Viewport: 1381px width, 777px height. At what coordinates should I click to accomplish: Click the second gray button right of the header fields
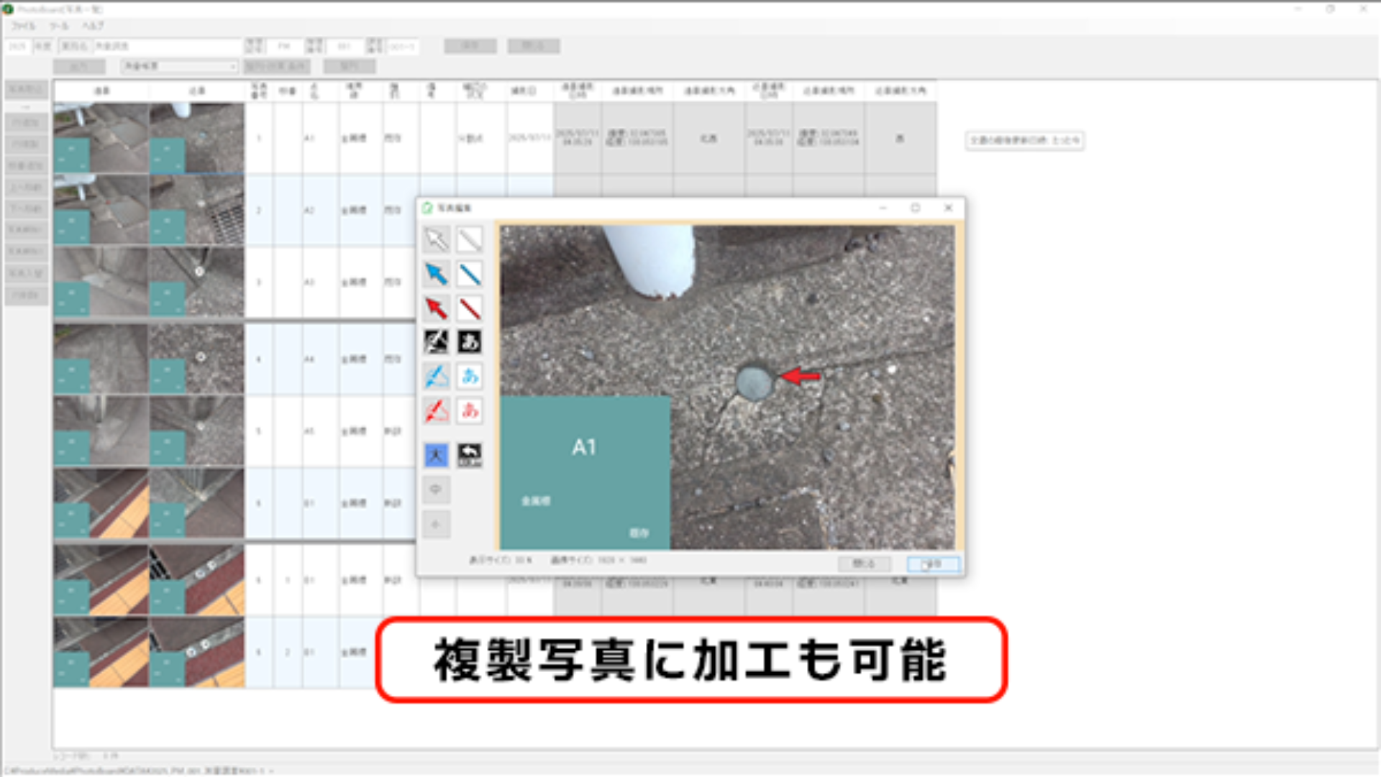pyautogui.click(x=533, y=46)
